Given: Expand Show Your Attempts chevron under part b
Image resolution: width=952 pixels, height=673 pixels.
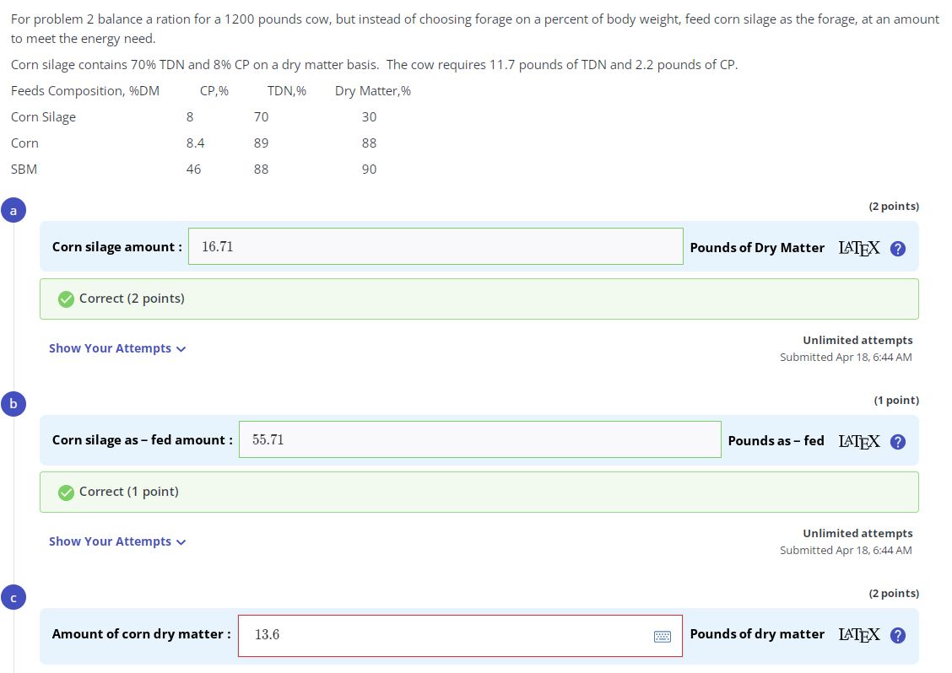Looking at the screenshot, I should coord(181,541).
